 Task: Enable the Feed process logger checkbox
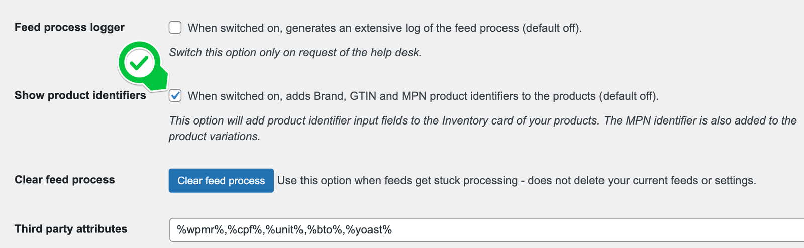pyautogui.click(x=175, y=27)
